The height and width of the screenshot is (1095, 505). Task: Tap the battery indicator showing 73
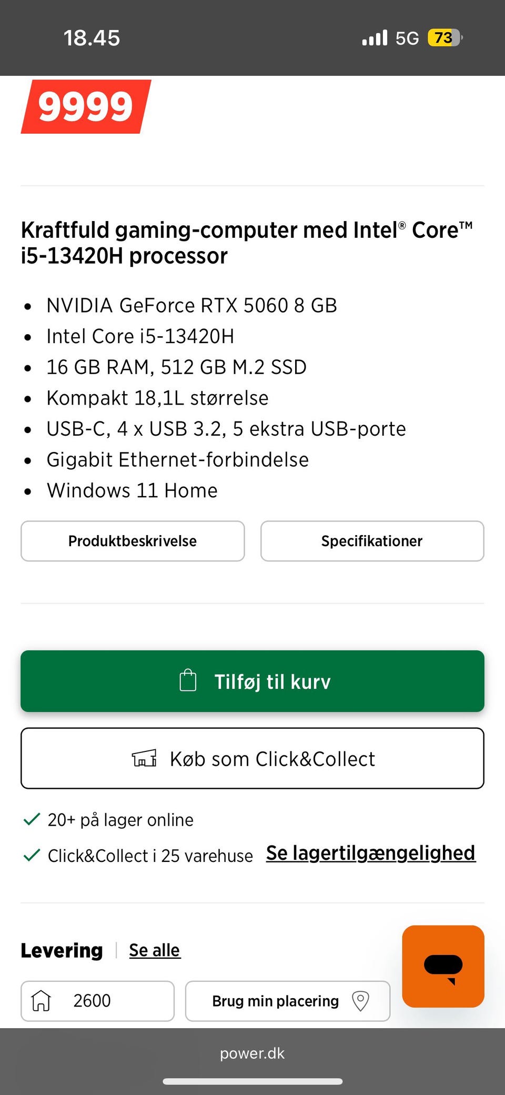[445, 38]
